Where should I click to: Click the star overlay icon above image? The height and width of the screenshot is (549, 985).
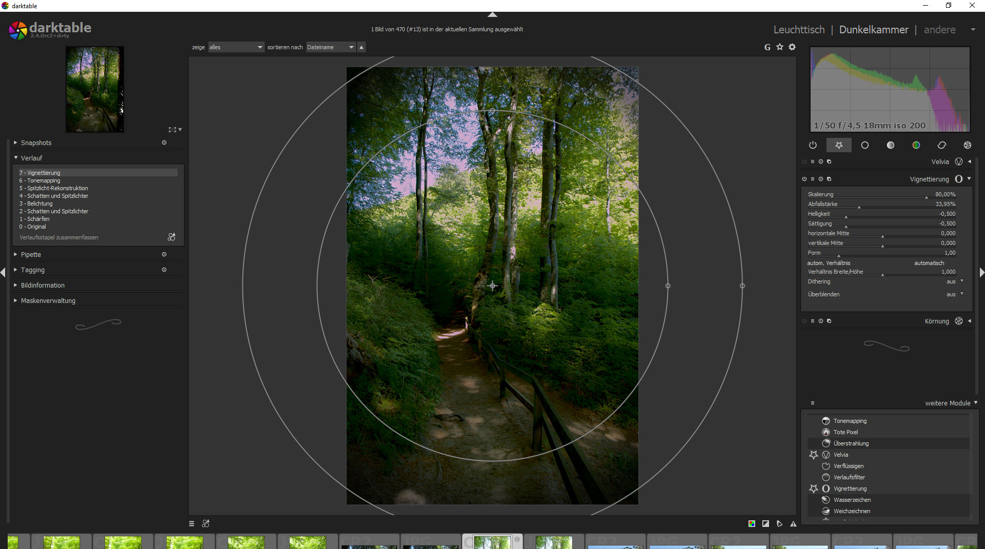click(780, 47)
